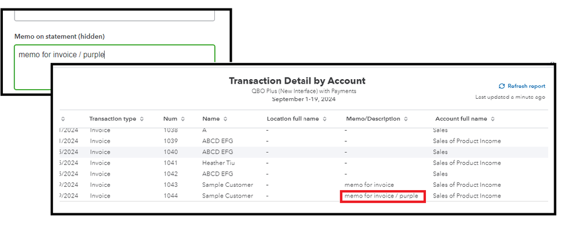Click the sort arrows on the cut-off leftmost column
Screen dimensions: 562x225
click(63, 119)
